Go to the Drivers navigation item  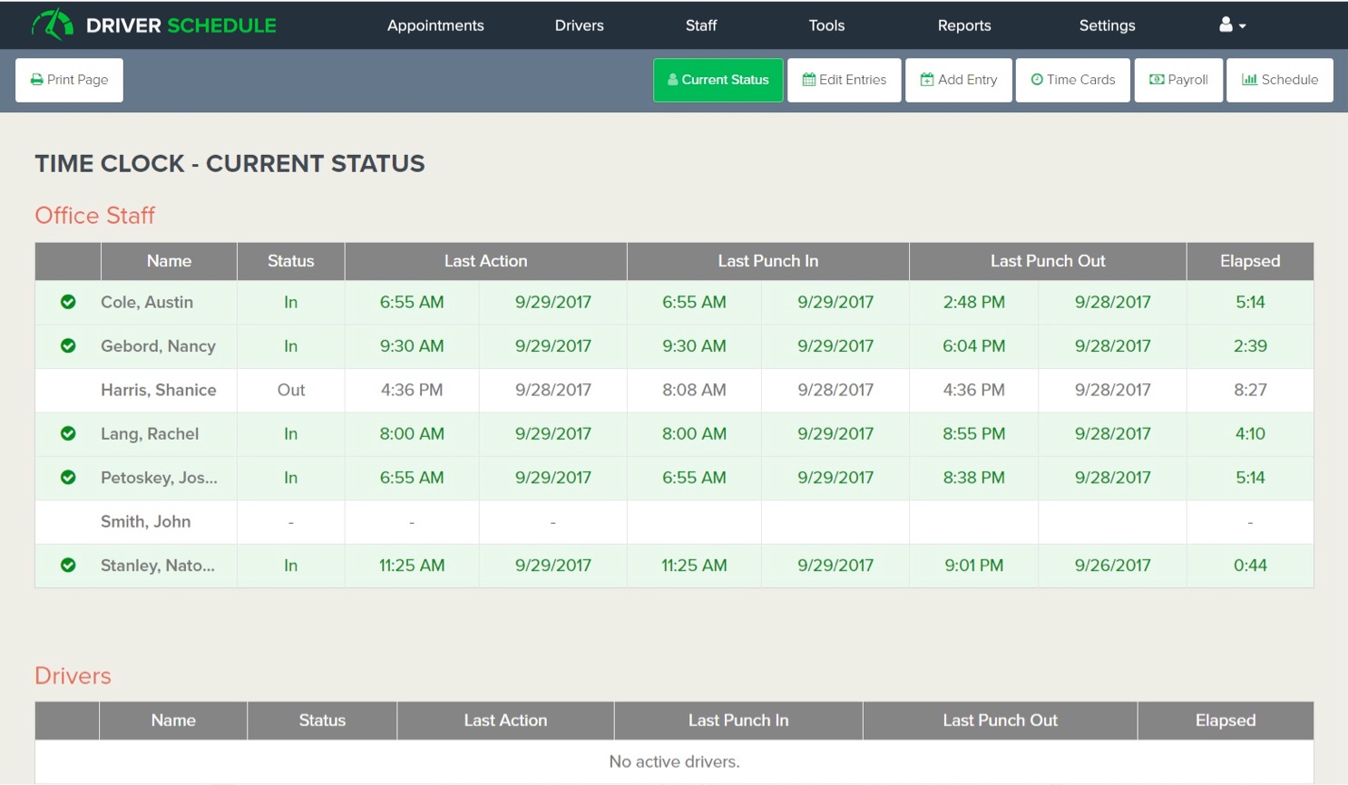[579, 25]
